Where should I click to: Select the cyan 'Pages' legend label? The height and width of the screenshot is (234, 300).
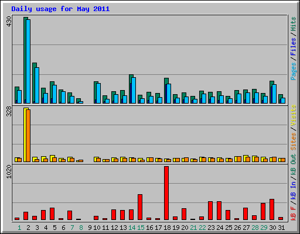293,71
